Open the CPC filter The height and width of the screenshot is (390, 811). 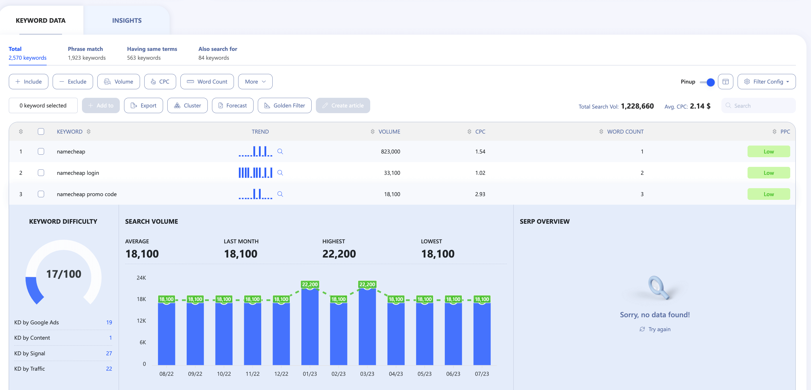pos(160,82)
